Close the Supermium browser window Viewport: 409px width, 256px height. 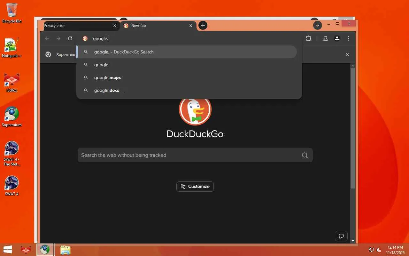click(349, 23)
